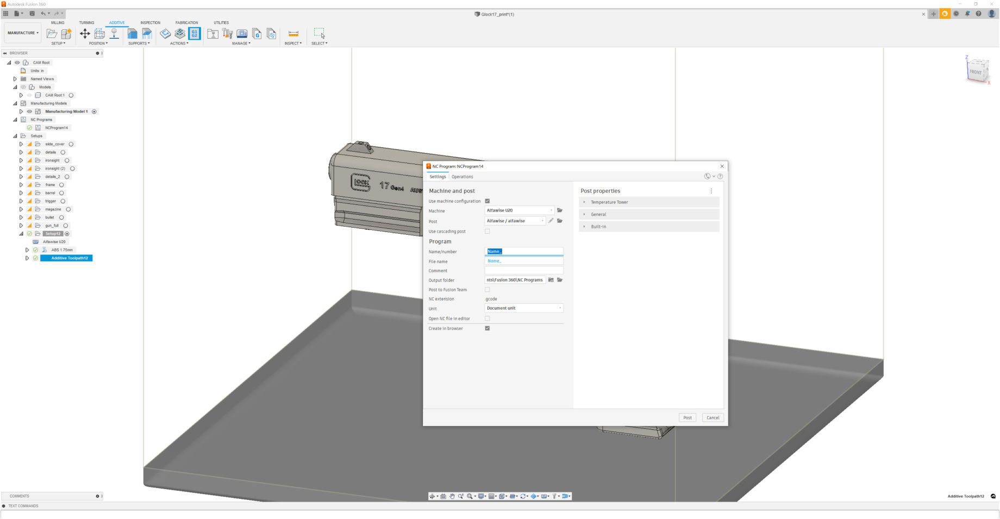
Task: Toggle visibility of CAM Root
Action: pos(17,62)
